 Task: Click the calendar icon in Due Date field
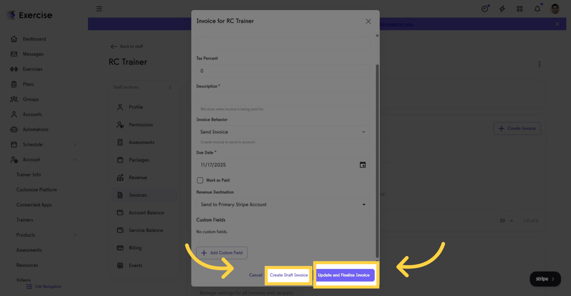tap(362, 165)
